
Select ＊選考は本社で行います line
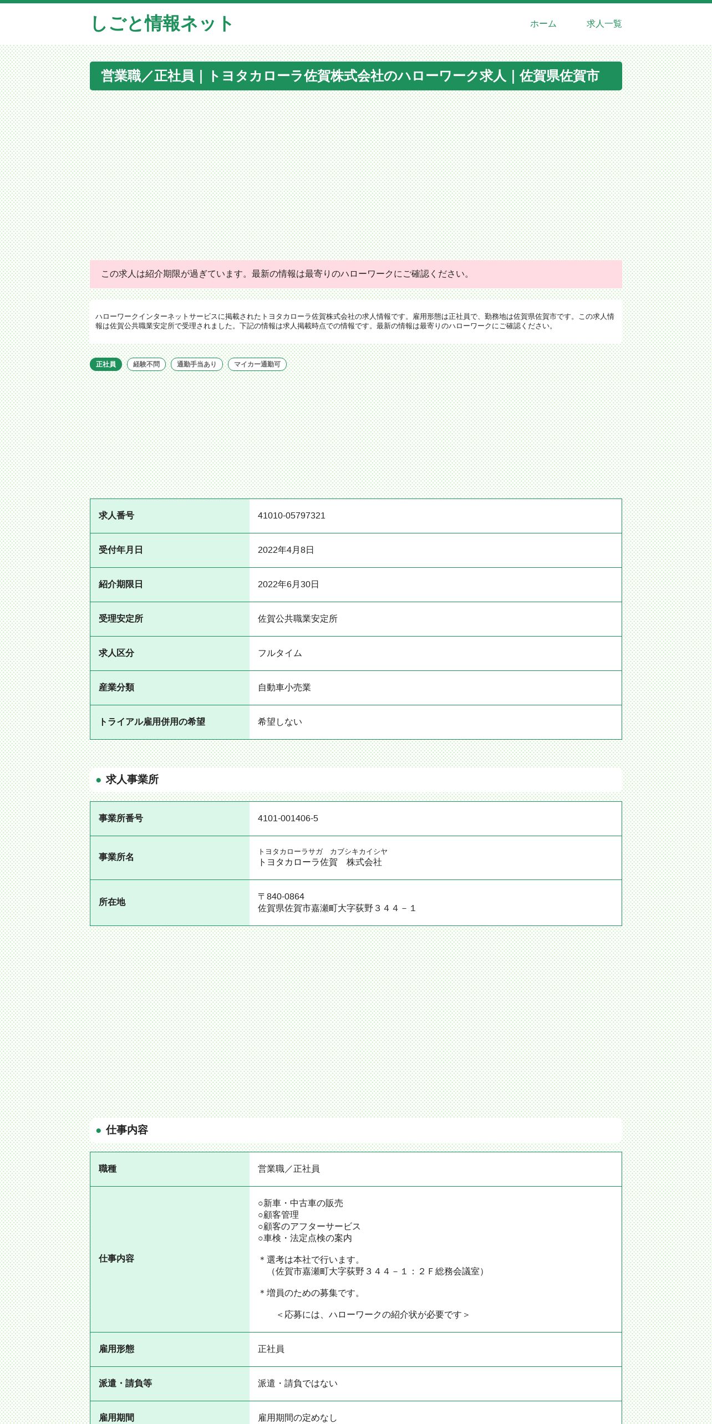pyautogui.click(x=311, y=1260)
